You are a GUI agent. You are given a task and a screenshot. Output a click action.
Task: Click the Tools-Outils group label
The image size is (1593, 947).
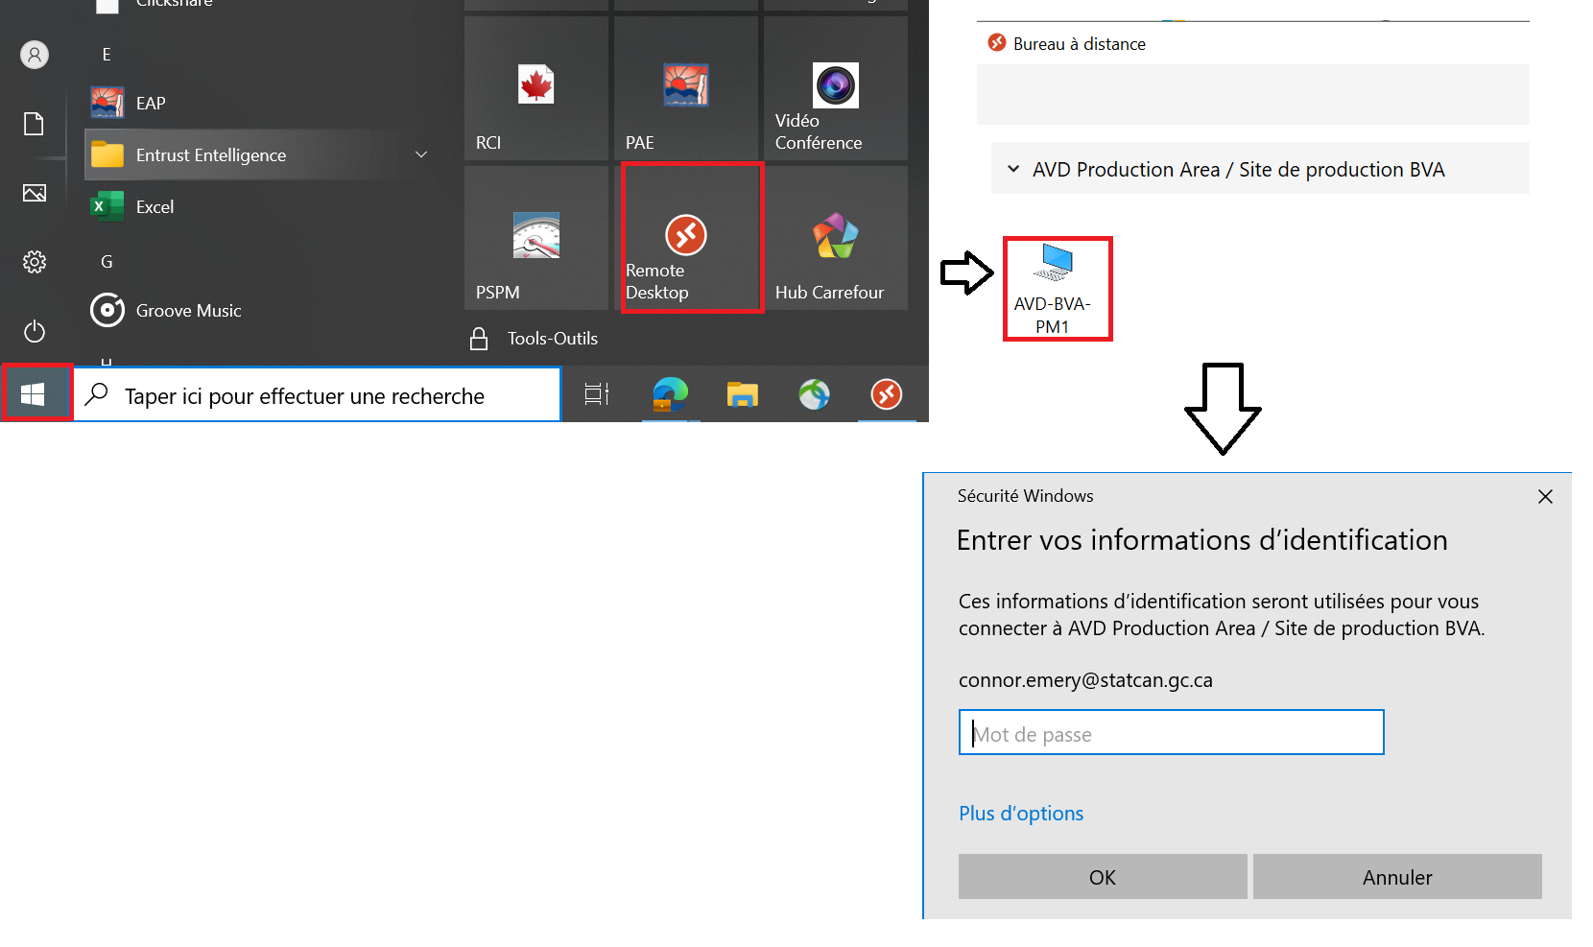[552, 339]
